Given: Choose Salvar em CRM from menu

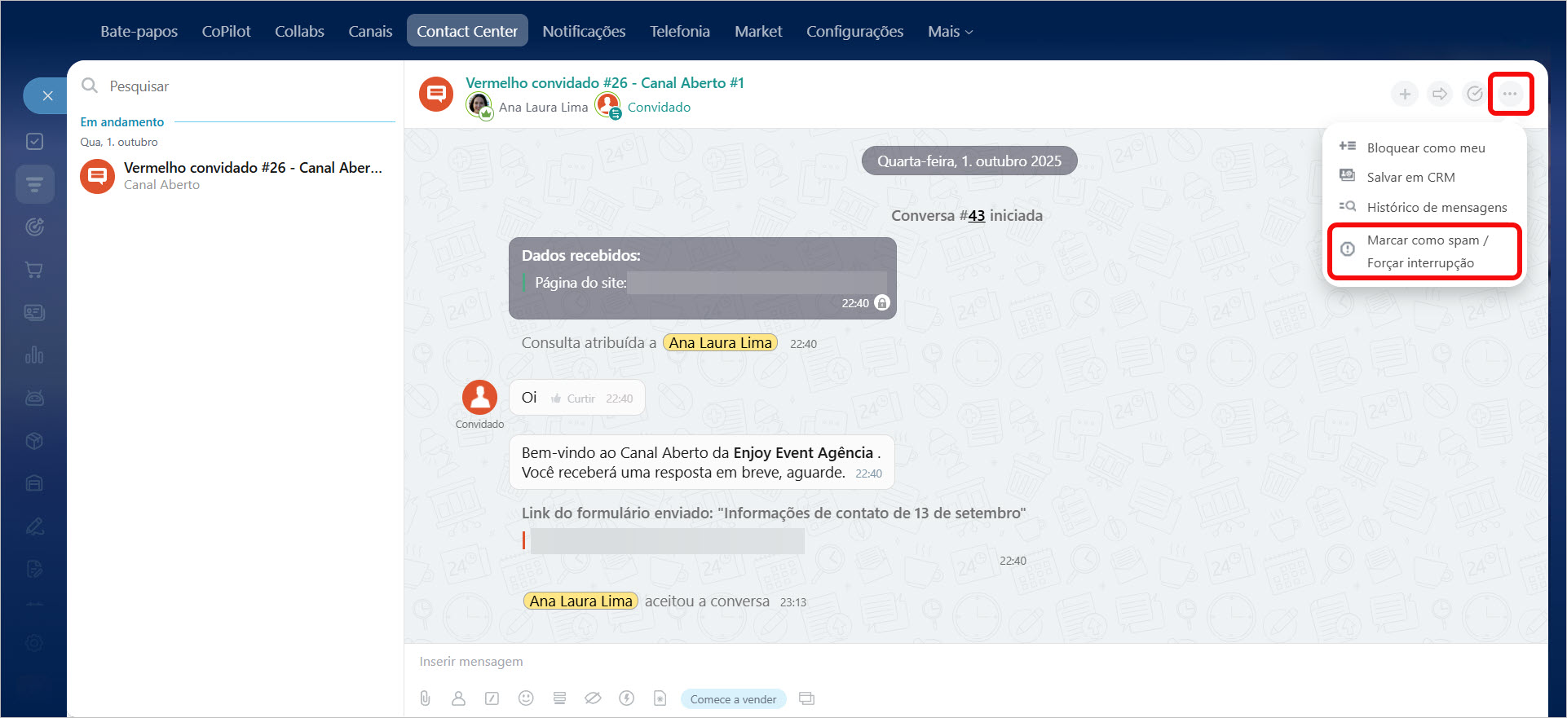Looking at the screenshot, I should pyautogui.click(x=1410, y=177).
